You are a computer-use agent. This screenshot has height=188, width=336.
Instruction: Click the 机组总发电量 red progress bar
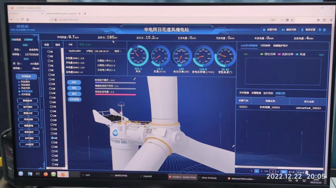pyautogui.click(x=115, y=94)
